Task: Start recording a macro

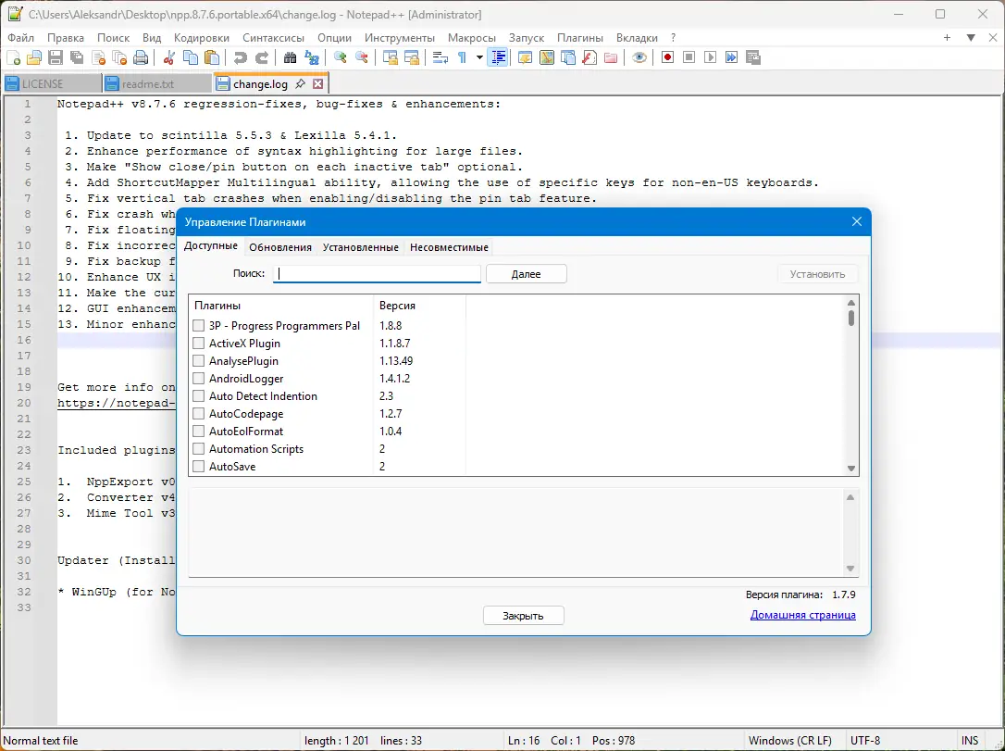Action: (667, 56)
